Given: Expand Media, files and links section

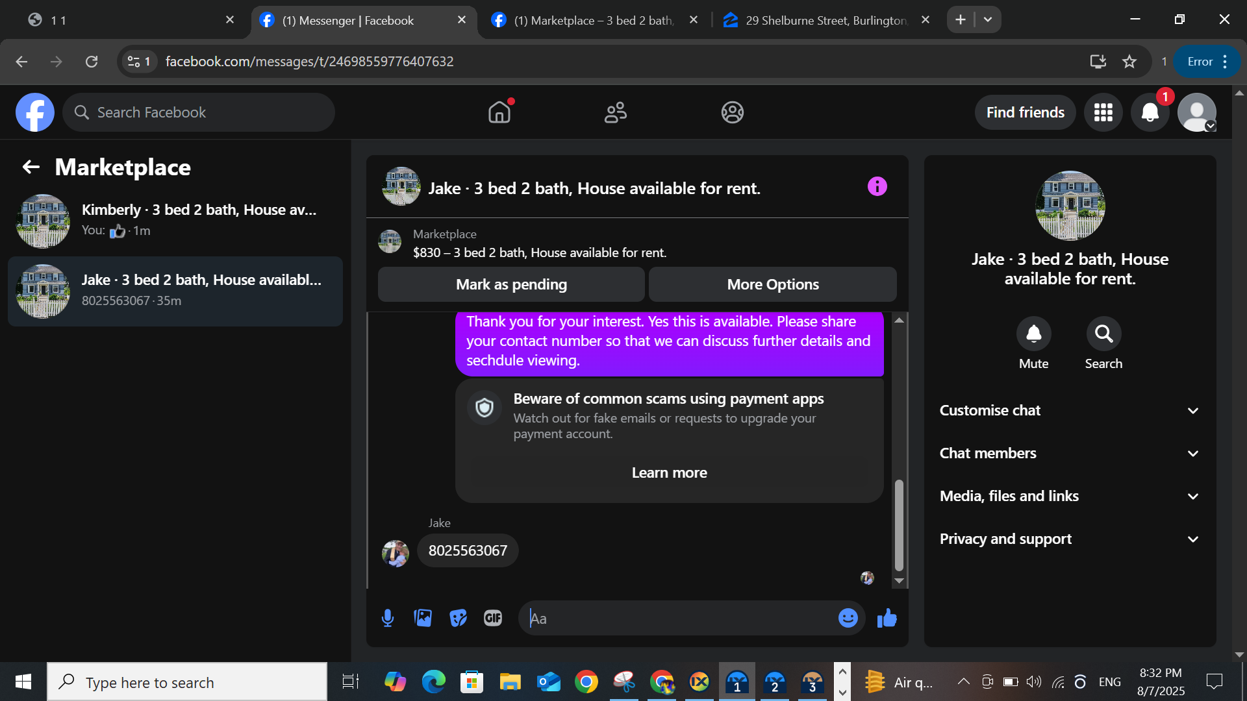Looking at the screenshot, I should point(1070,496).
